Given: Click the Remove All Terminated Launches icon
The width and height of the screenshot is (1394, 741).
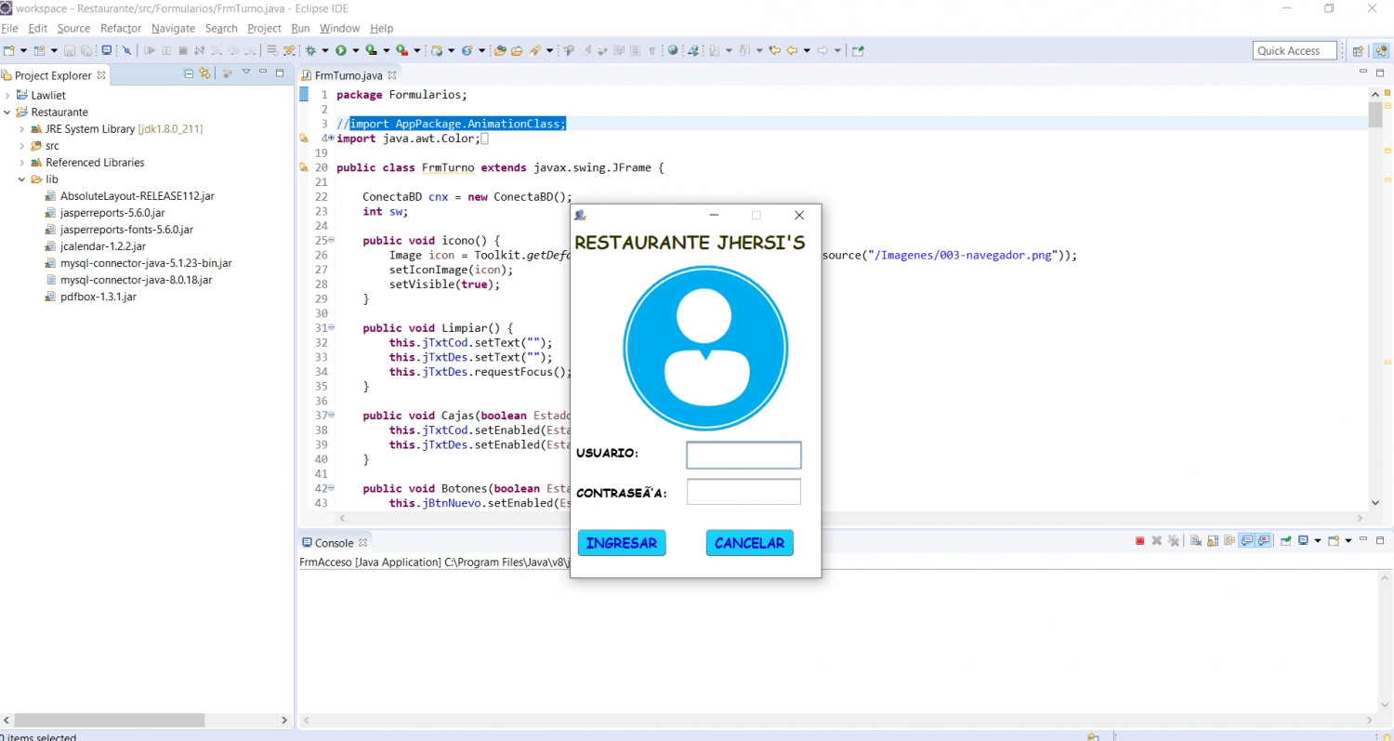Looking at the screenshot, I should pos(1174,540).
